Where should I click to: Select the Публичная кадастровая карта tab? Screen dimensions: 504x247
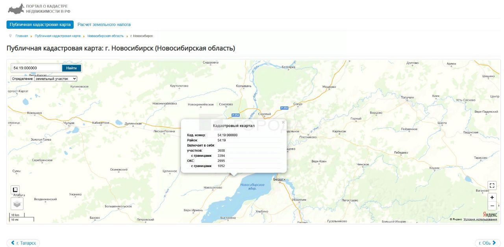coord(40,24)
